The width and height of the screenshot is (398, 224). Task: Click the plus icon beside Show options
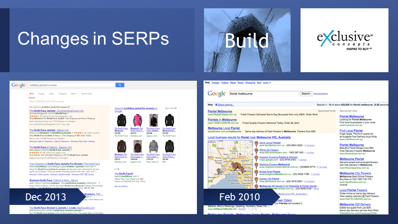click(x=216, y=105)
